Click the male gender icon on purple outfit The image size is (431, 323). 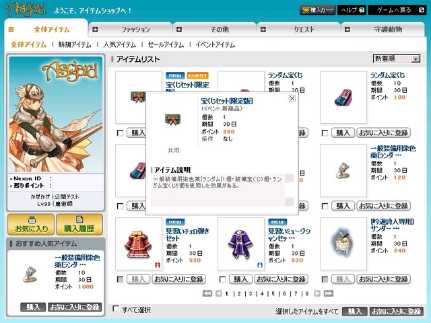point(260,265)
